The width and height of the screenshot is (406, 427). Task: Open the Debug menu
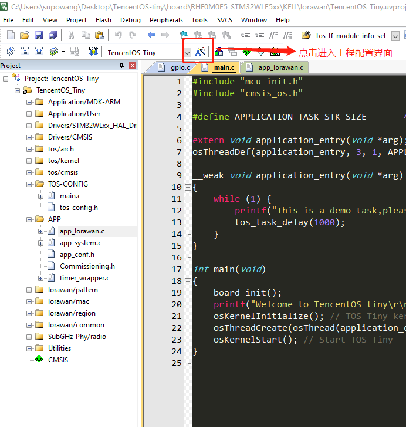(x=130, y=20)
